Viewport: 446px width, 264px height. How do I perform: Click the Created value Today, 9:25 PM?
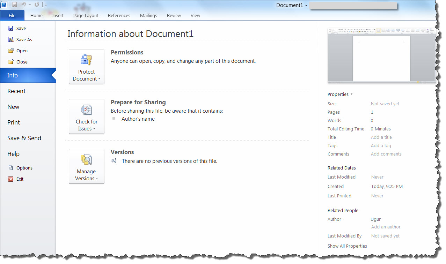tap(387, 187)
